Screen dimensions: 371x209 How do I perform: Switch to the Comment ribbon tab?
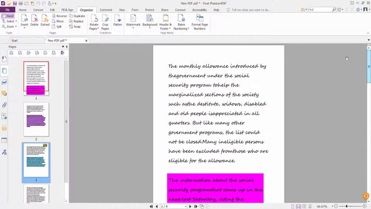pos(106,10)
